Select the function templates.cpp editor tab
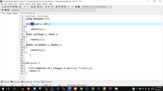Viewport: 163px width, 91px height. (28, 13)
